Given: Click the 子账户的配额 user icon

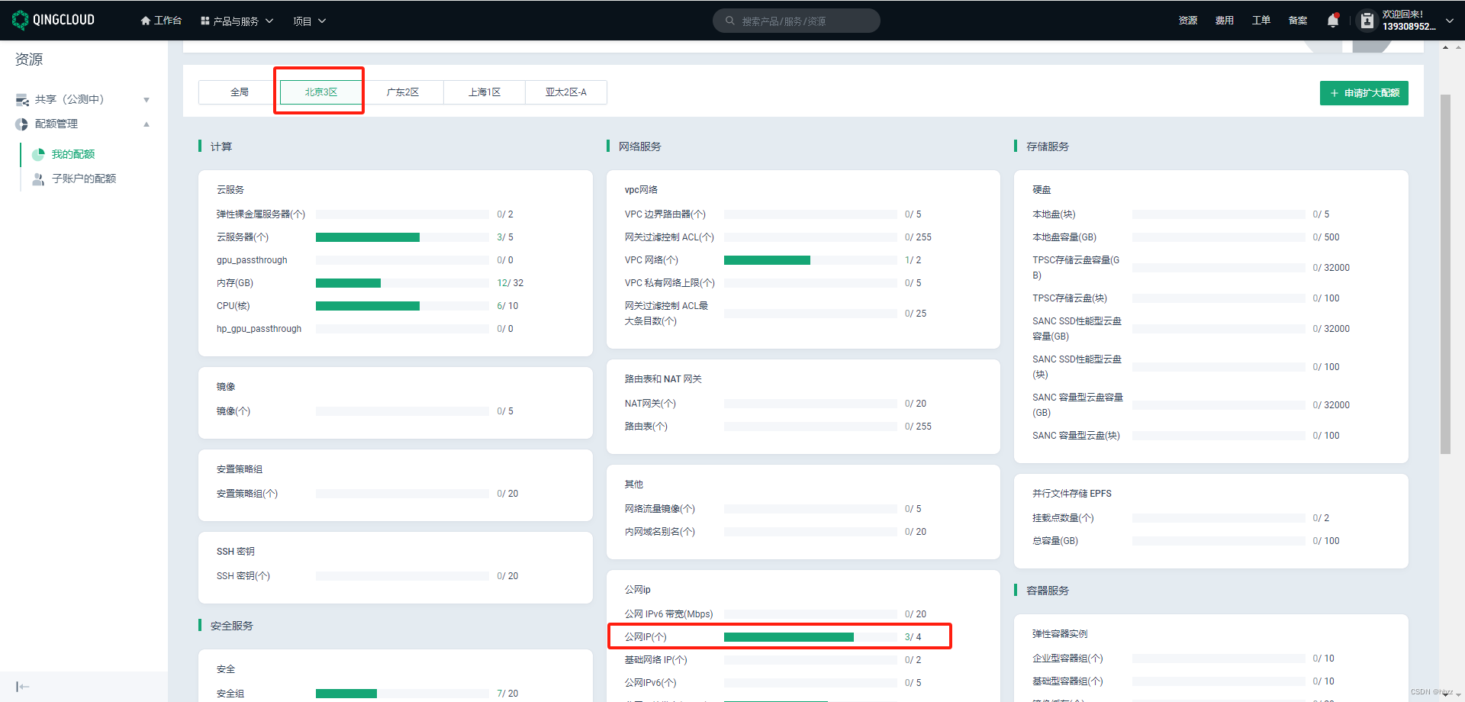Looking at the screenshot, I should 38,179.
